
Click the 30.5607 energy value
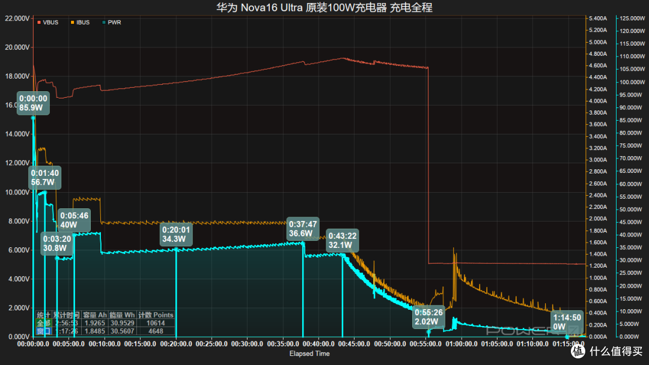tap(122, 331)
